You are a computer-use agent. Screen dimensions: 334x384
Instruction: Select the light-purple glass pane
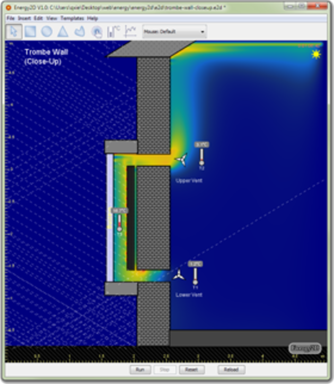pos(110,217)
